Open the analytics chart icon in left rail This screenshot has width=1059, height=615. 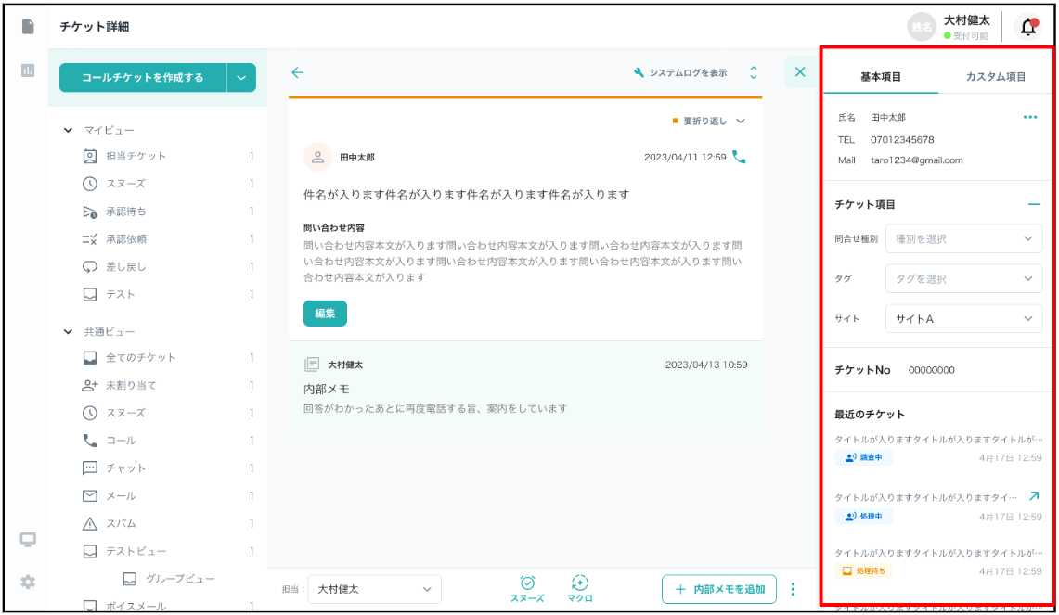pyautogui.click(x=28, y=70)
